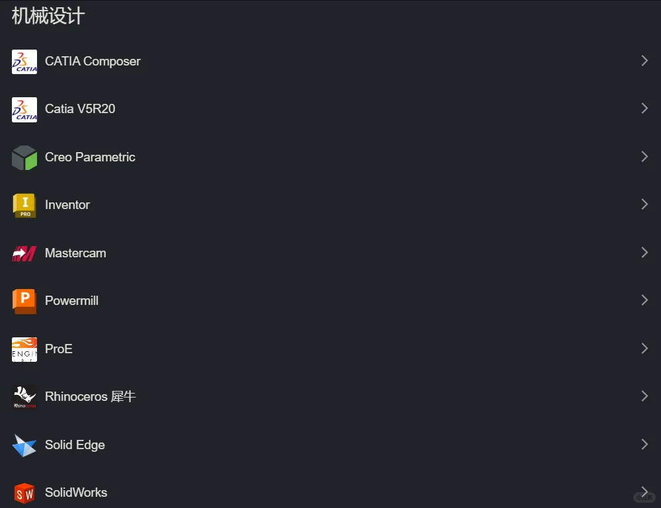Viewport: 661px width, 508px height.
Task: Click the orange Powermill icon
Action: [x=24, y=301]
